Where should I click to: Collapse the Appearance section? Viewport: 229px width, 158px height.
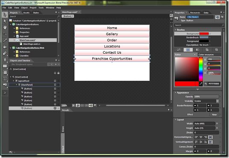pos(176,93)
